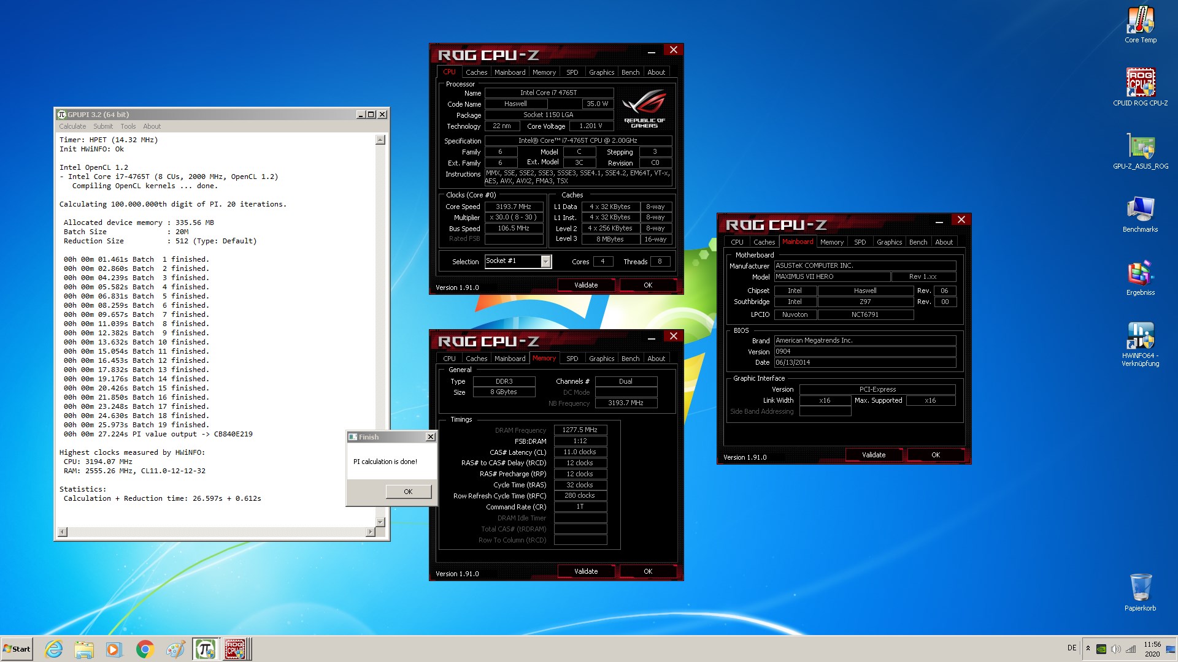
Task: Open the volume tray icon
Action: click(1116, 649)
